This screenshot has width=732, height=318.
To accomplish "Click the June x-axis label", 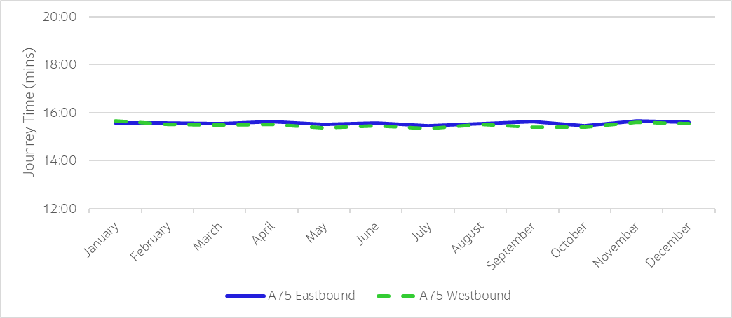I will click(367, 234).
